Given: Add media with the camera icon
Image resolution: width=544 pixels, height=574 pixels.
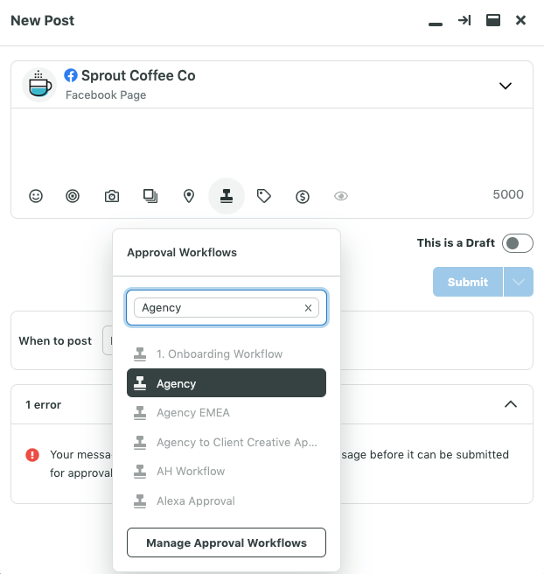Looking at the screenshot, I should [112, 196].
